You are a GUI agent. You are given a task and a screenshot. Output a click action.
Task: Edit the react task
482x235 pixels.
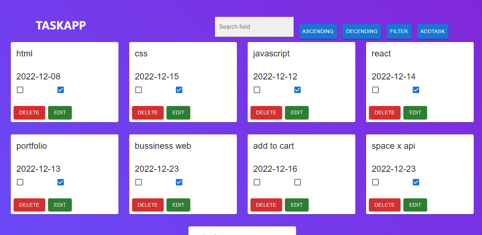coord(415,112)
